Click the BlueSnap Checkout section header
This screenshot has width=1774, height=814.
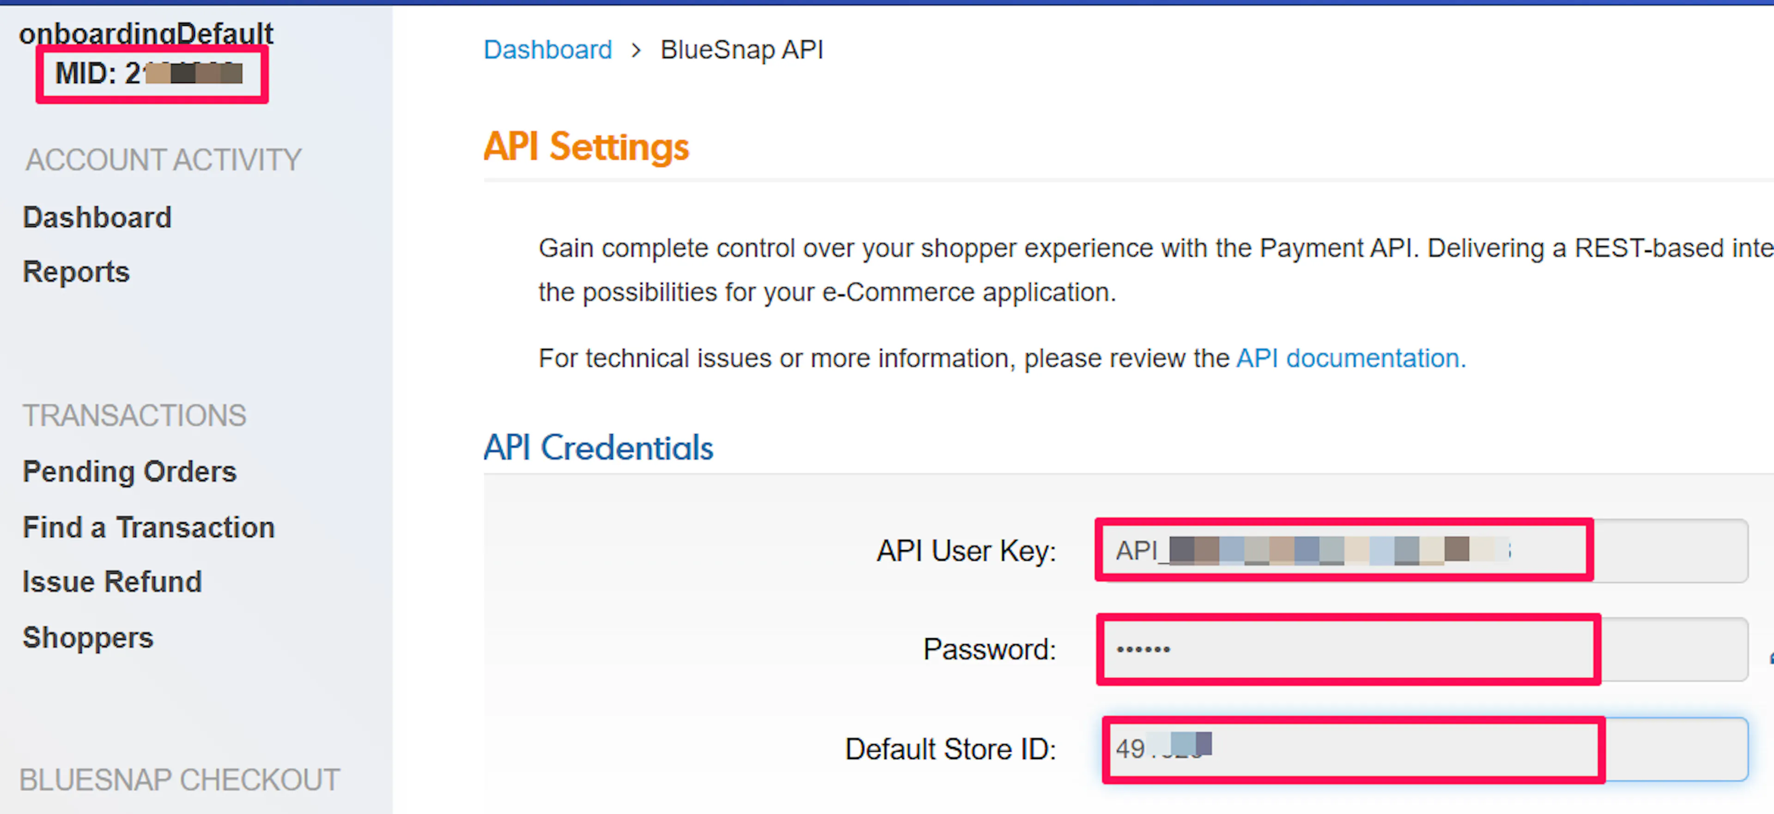179,779
